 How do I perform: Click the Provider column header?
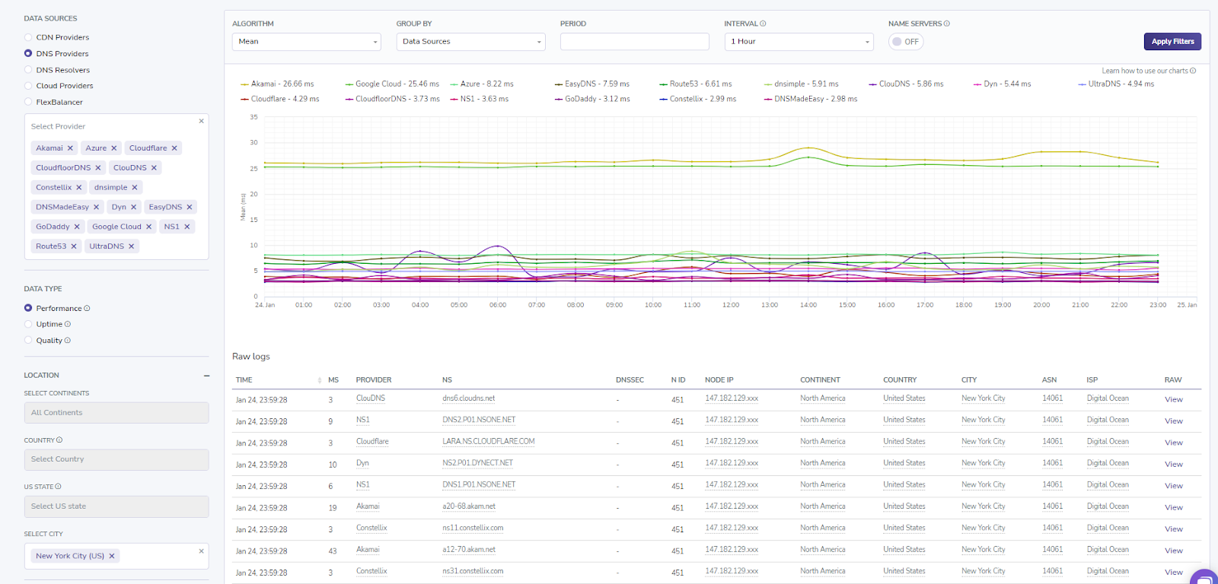(x=374, y=379)
